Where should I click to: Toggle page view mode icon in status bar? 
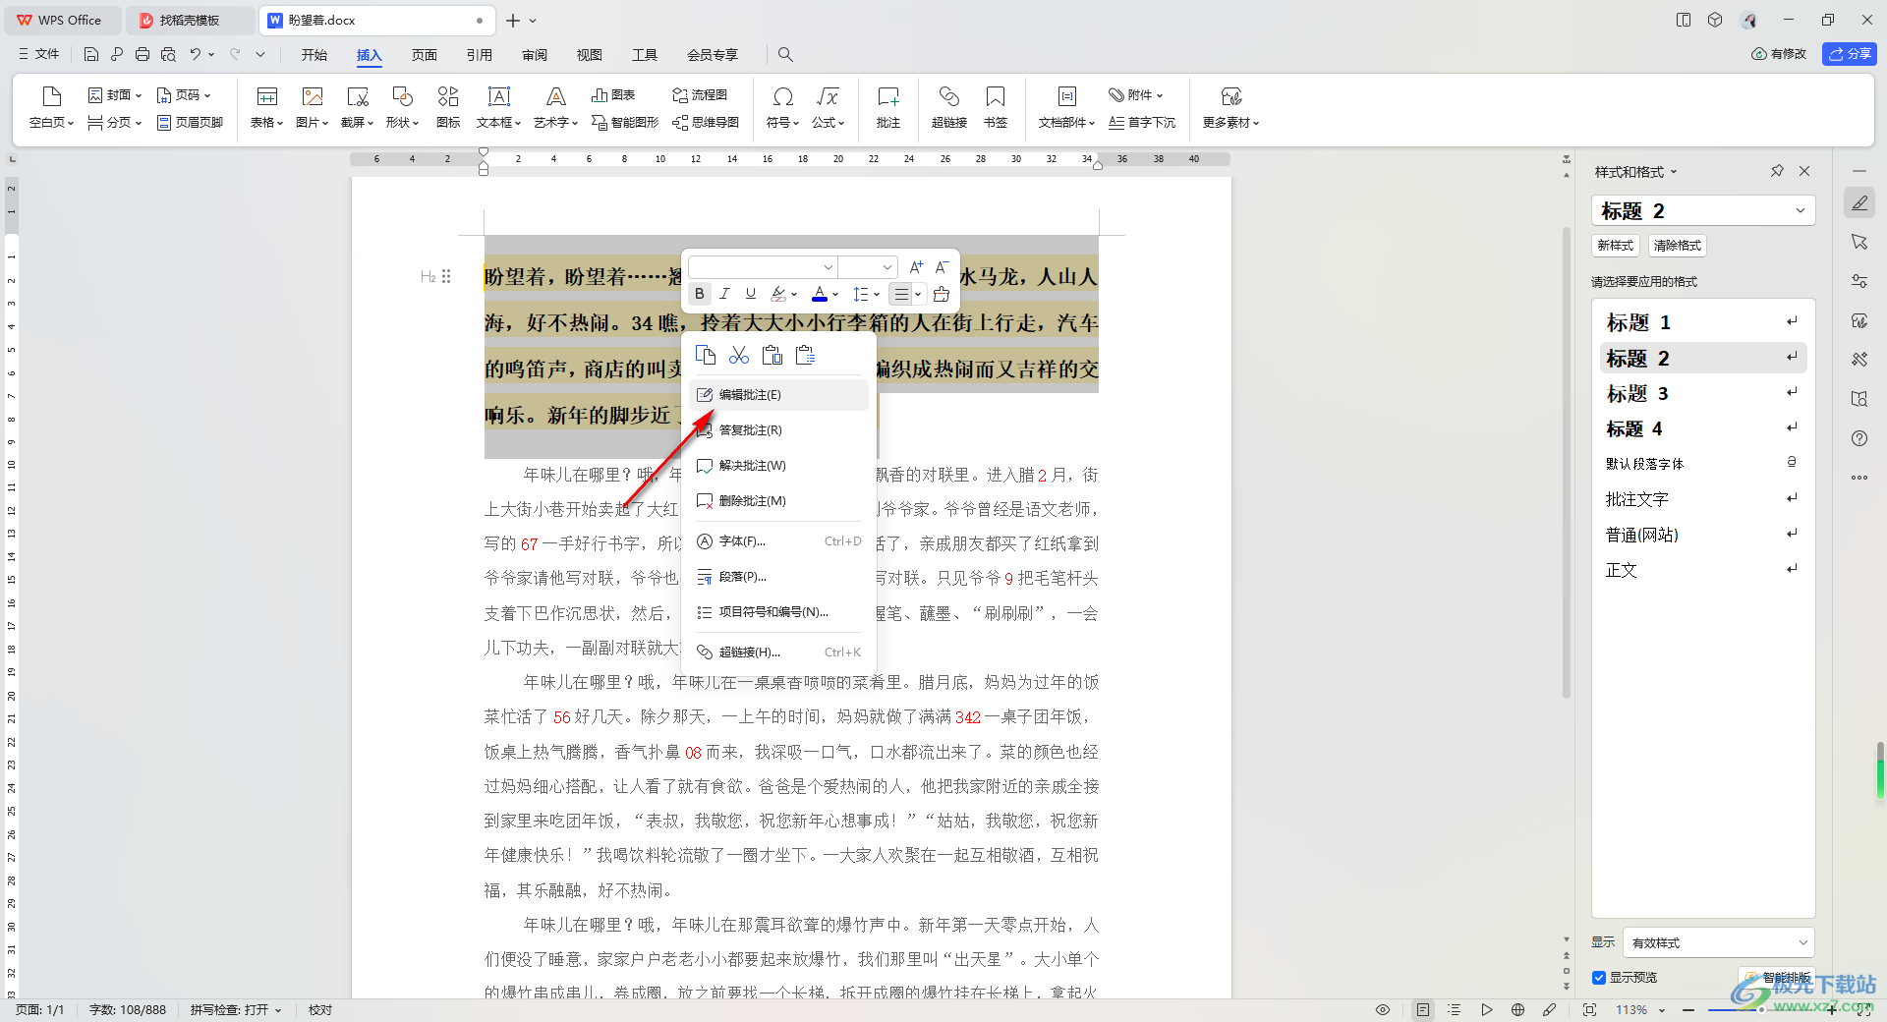1423,1009
